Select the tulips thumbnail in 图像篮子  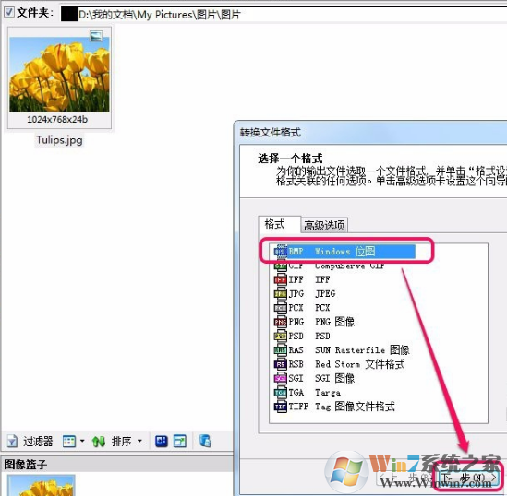point(42,485)
